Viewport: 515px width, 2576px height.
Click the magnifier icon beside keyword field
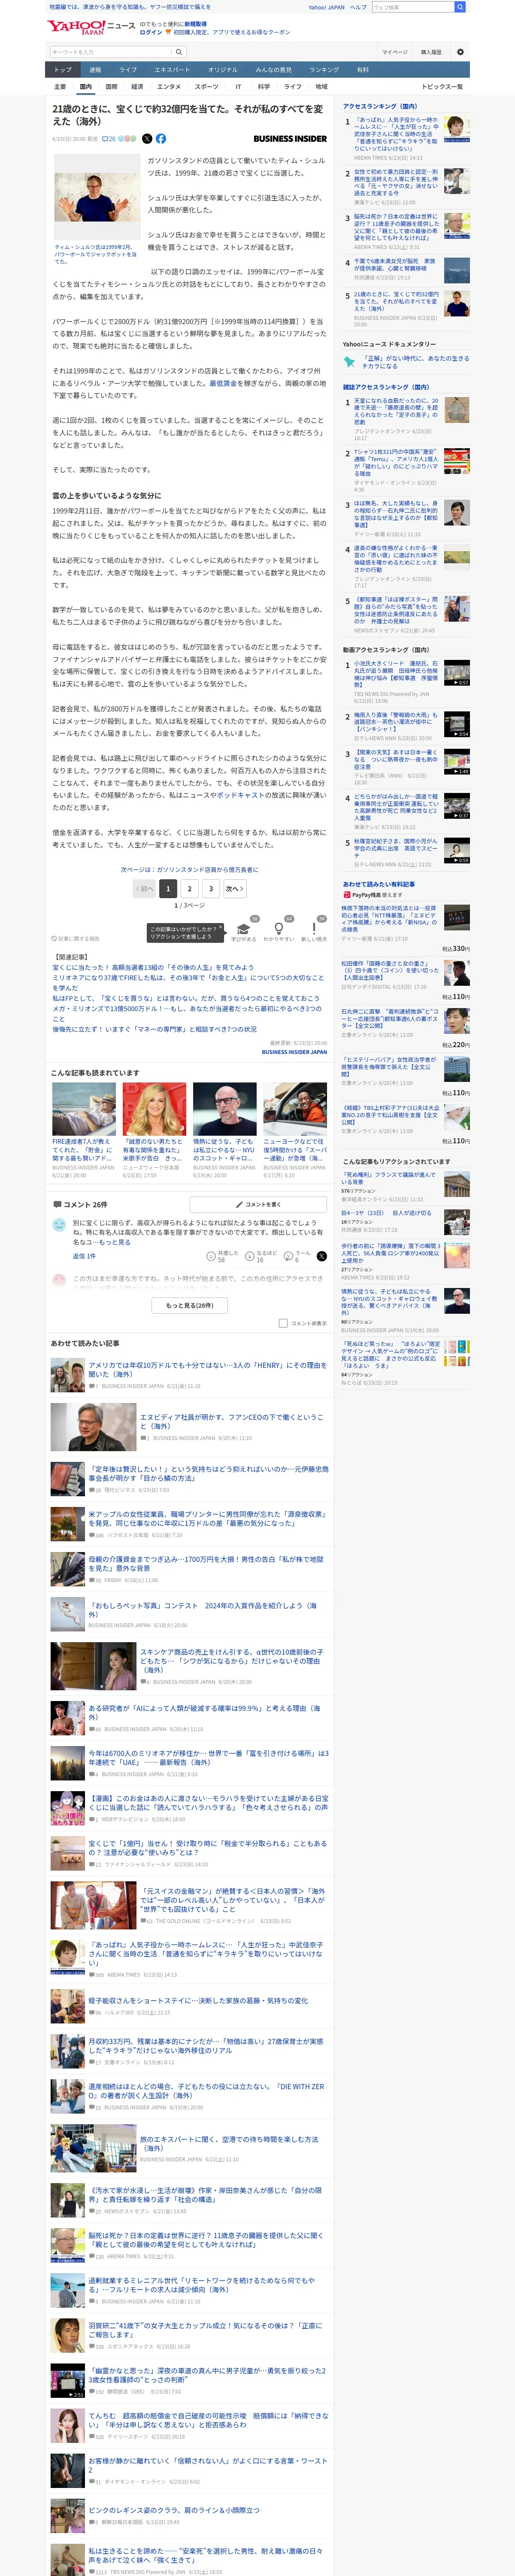click(179, 52)
